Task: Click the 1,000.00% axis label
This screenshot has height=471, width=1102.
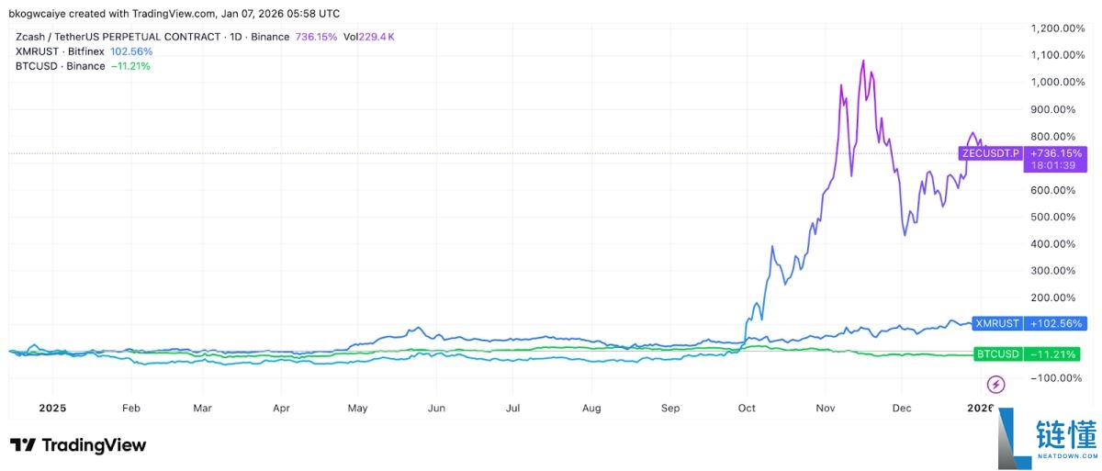Action: click(x=1060, y=82)
